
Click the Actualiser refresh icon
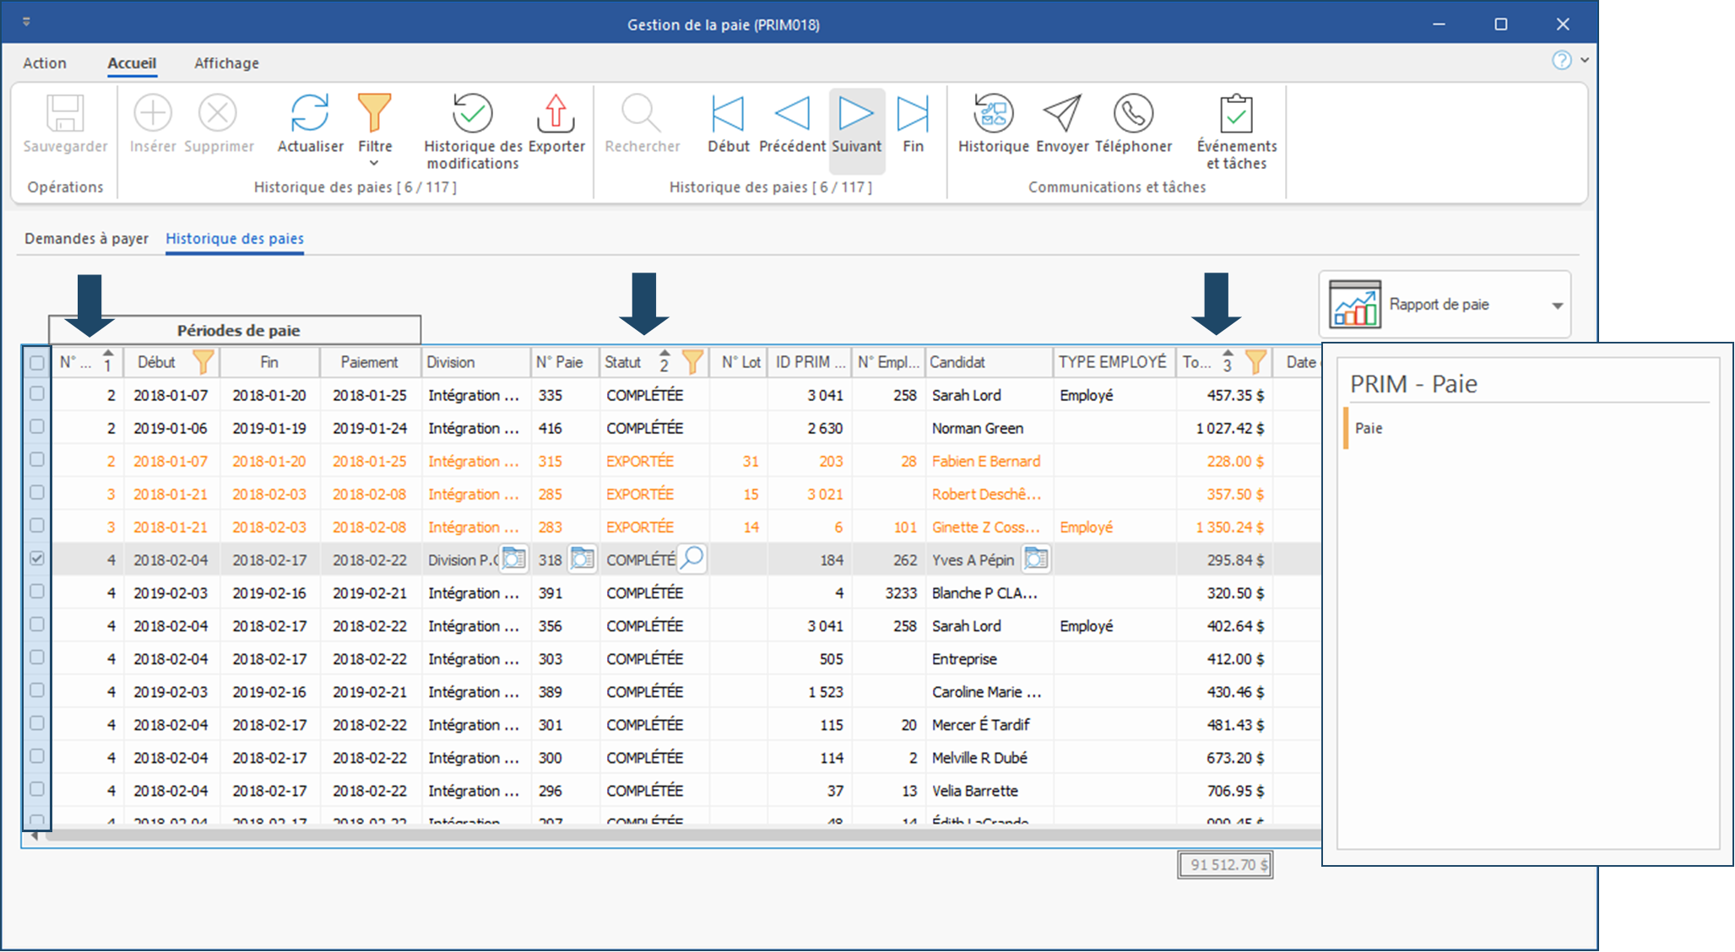click(310, 114)
